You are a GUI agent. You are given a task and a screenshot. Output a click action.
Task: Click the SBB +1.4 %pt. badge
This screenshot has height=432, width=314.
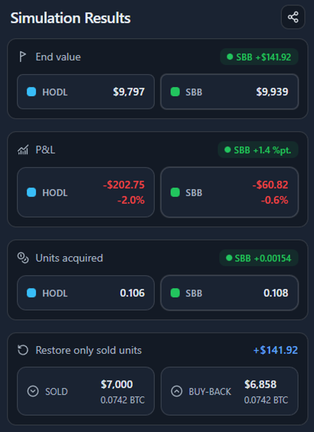point(258,150)
